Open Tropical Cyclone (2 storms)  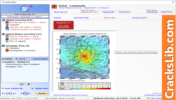25,29
